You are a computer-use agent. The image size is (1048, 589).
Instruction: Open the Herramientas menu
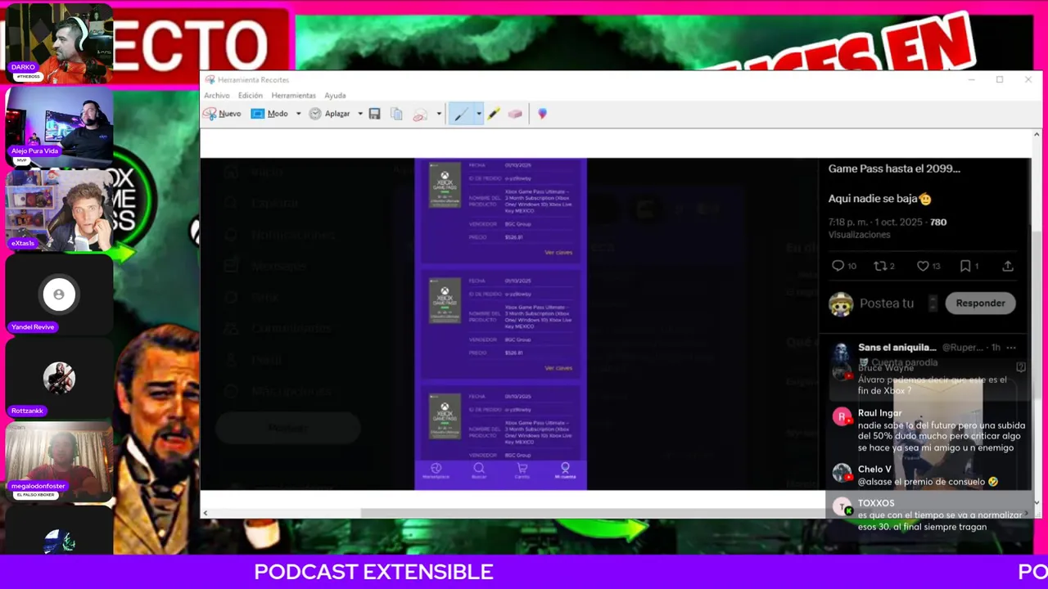tap(293, 96)
